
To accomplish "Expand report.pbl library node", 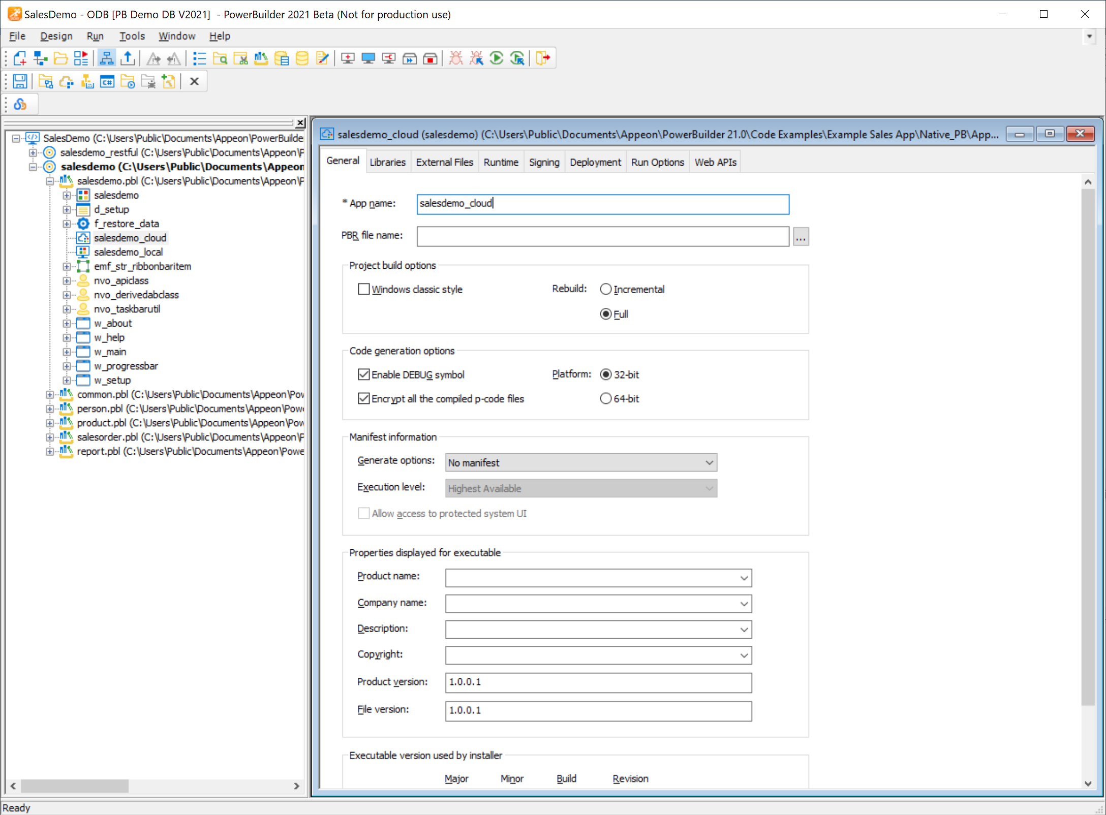I will [49, 451].
